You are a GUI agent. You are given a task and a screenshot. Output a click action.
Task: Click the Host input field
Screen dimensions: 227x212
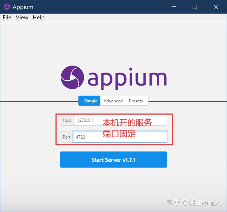[x=120, y=120]
